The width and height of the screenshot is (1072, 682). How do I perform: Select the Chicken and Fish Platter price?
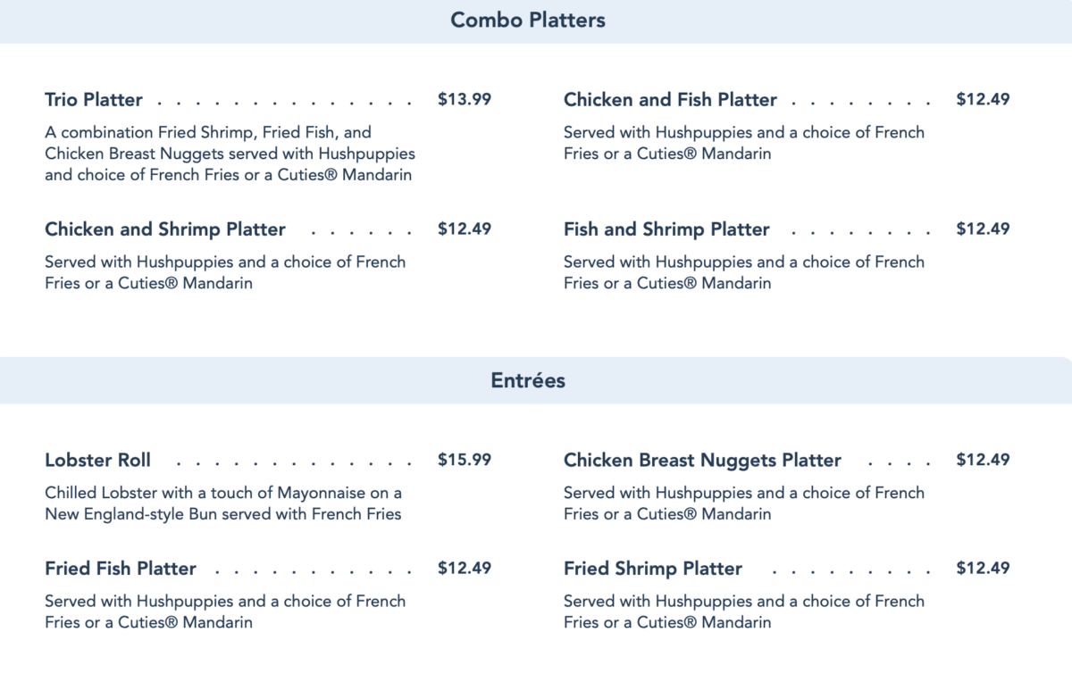(x=983, y=100)
